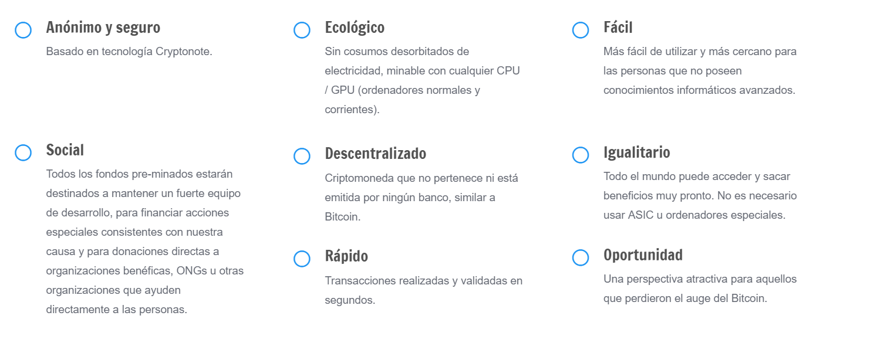Screen dimensions: 880x346
Task: Select the Anónimo y seguro heading
Action: point(103,28)
